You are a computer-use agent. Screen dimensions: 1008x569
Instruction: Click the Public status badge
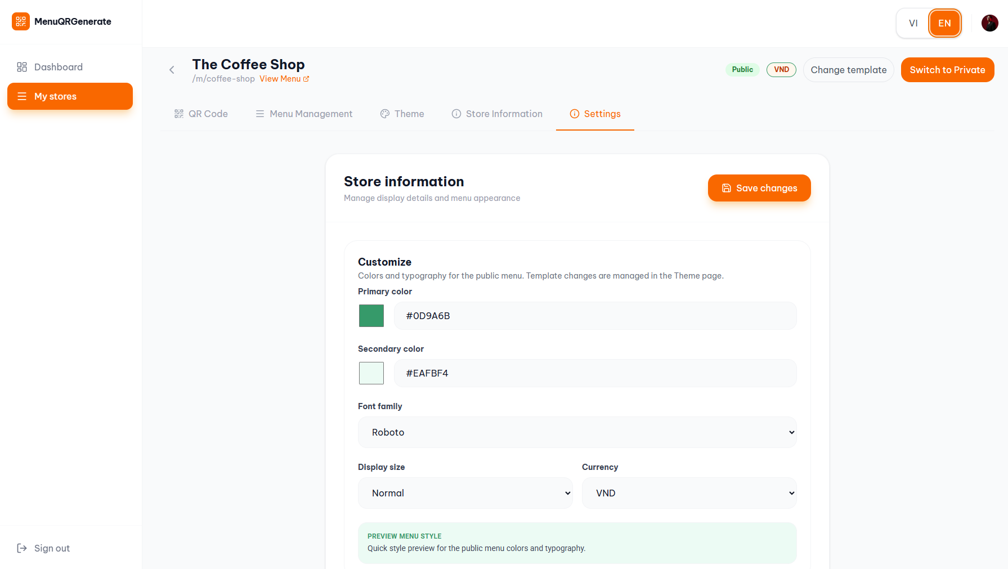(742, 70)
